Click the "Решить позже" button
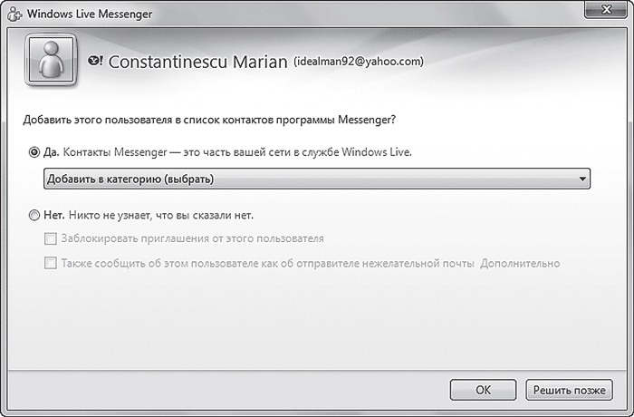This screenshot has width=634, height=417. click(569, 390)
